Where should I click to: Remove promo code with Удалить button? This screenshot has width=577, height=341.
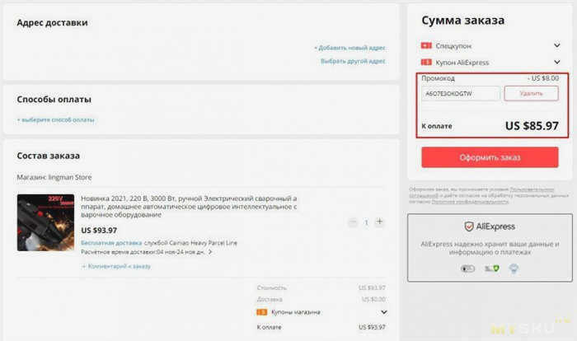531,93
